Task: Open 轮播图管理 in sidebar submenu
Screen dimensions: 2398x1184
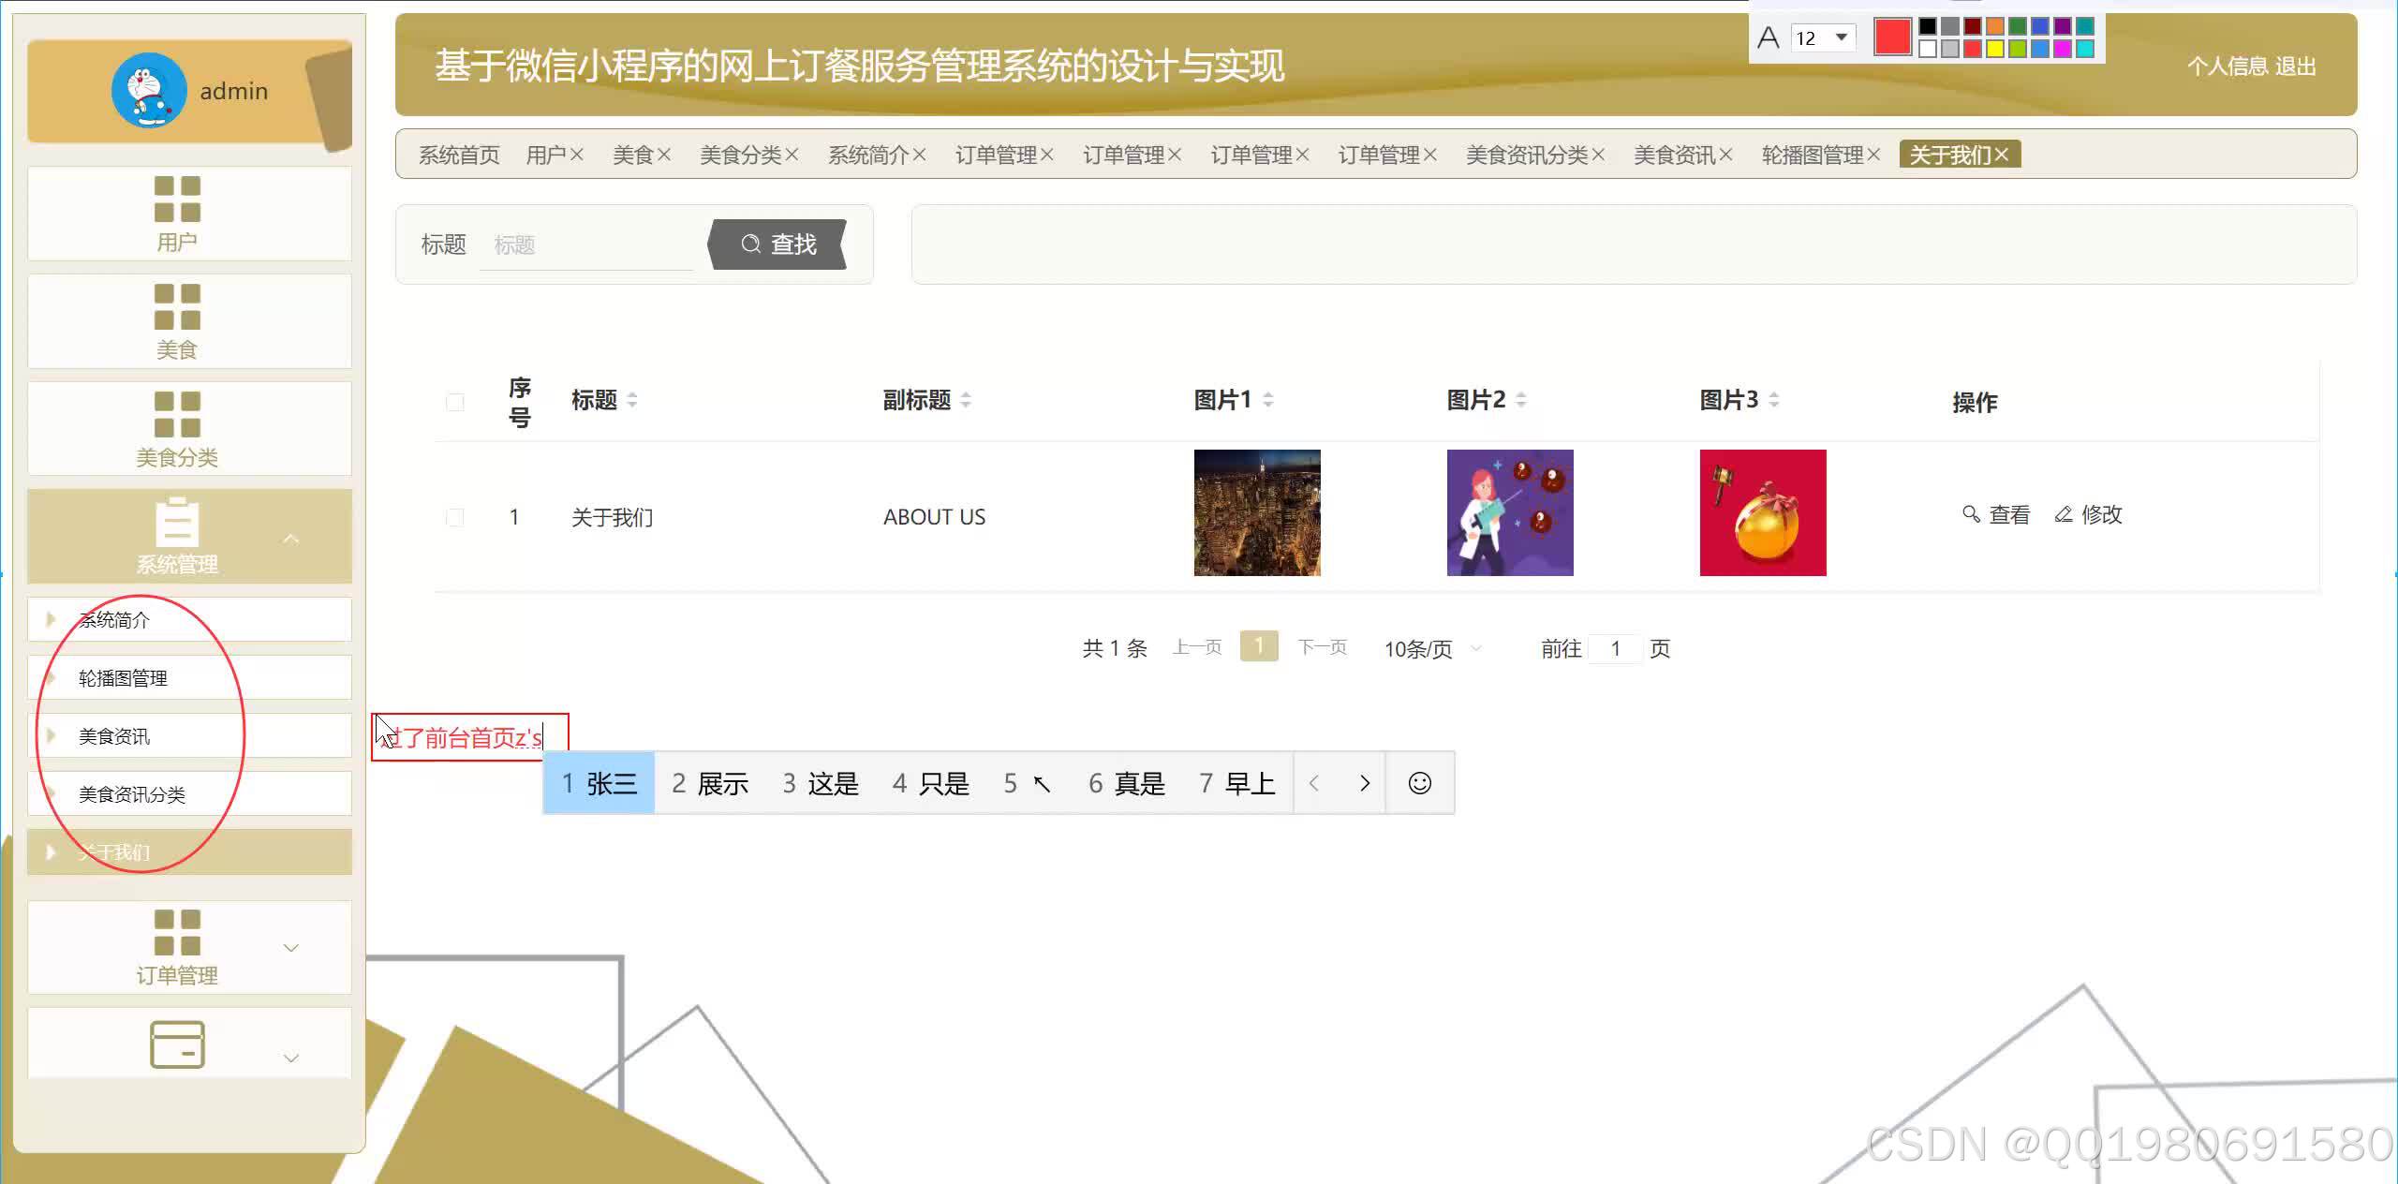Action: click(123, 678)
